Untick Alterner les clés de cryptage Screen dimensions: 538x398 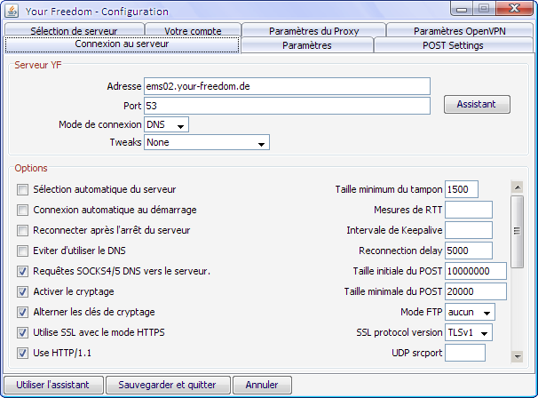point(23,312)
